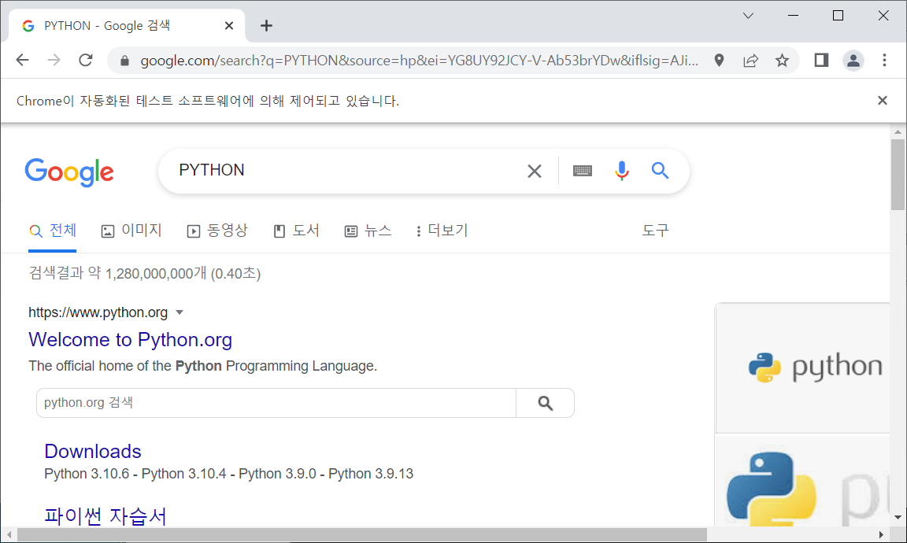Click the horizontal scrollbar right arrow
Screen dimensions: 907x543
tap(882, 535)
